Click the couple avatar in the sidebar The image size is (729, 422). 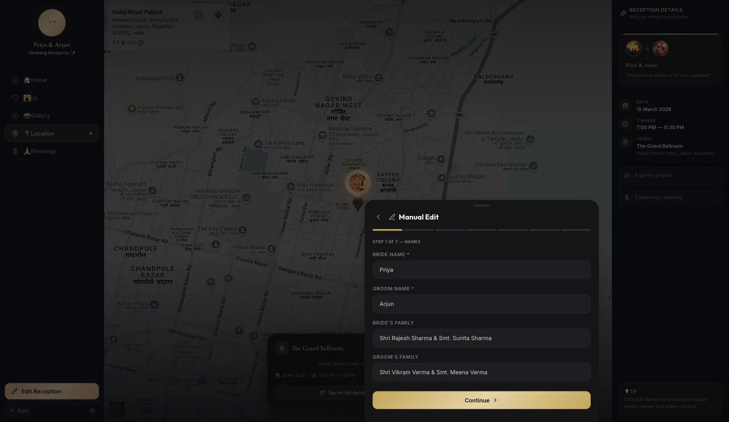52,23
